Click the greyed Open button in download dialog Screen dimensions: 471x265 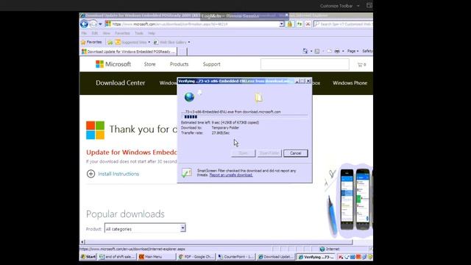243,153
